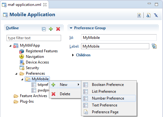163x117 pixels.
Task: Click the Label externalize string icon
Action: [x=154, y=46]
